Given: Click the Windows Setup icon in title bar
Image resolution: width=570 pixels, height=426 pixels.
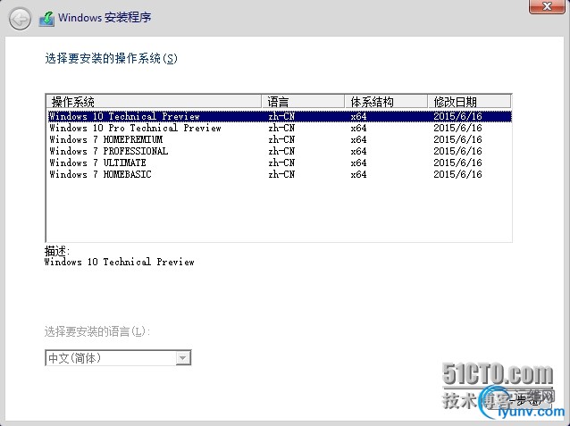Looking at the screenshot, I should [x=47, y=18].
